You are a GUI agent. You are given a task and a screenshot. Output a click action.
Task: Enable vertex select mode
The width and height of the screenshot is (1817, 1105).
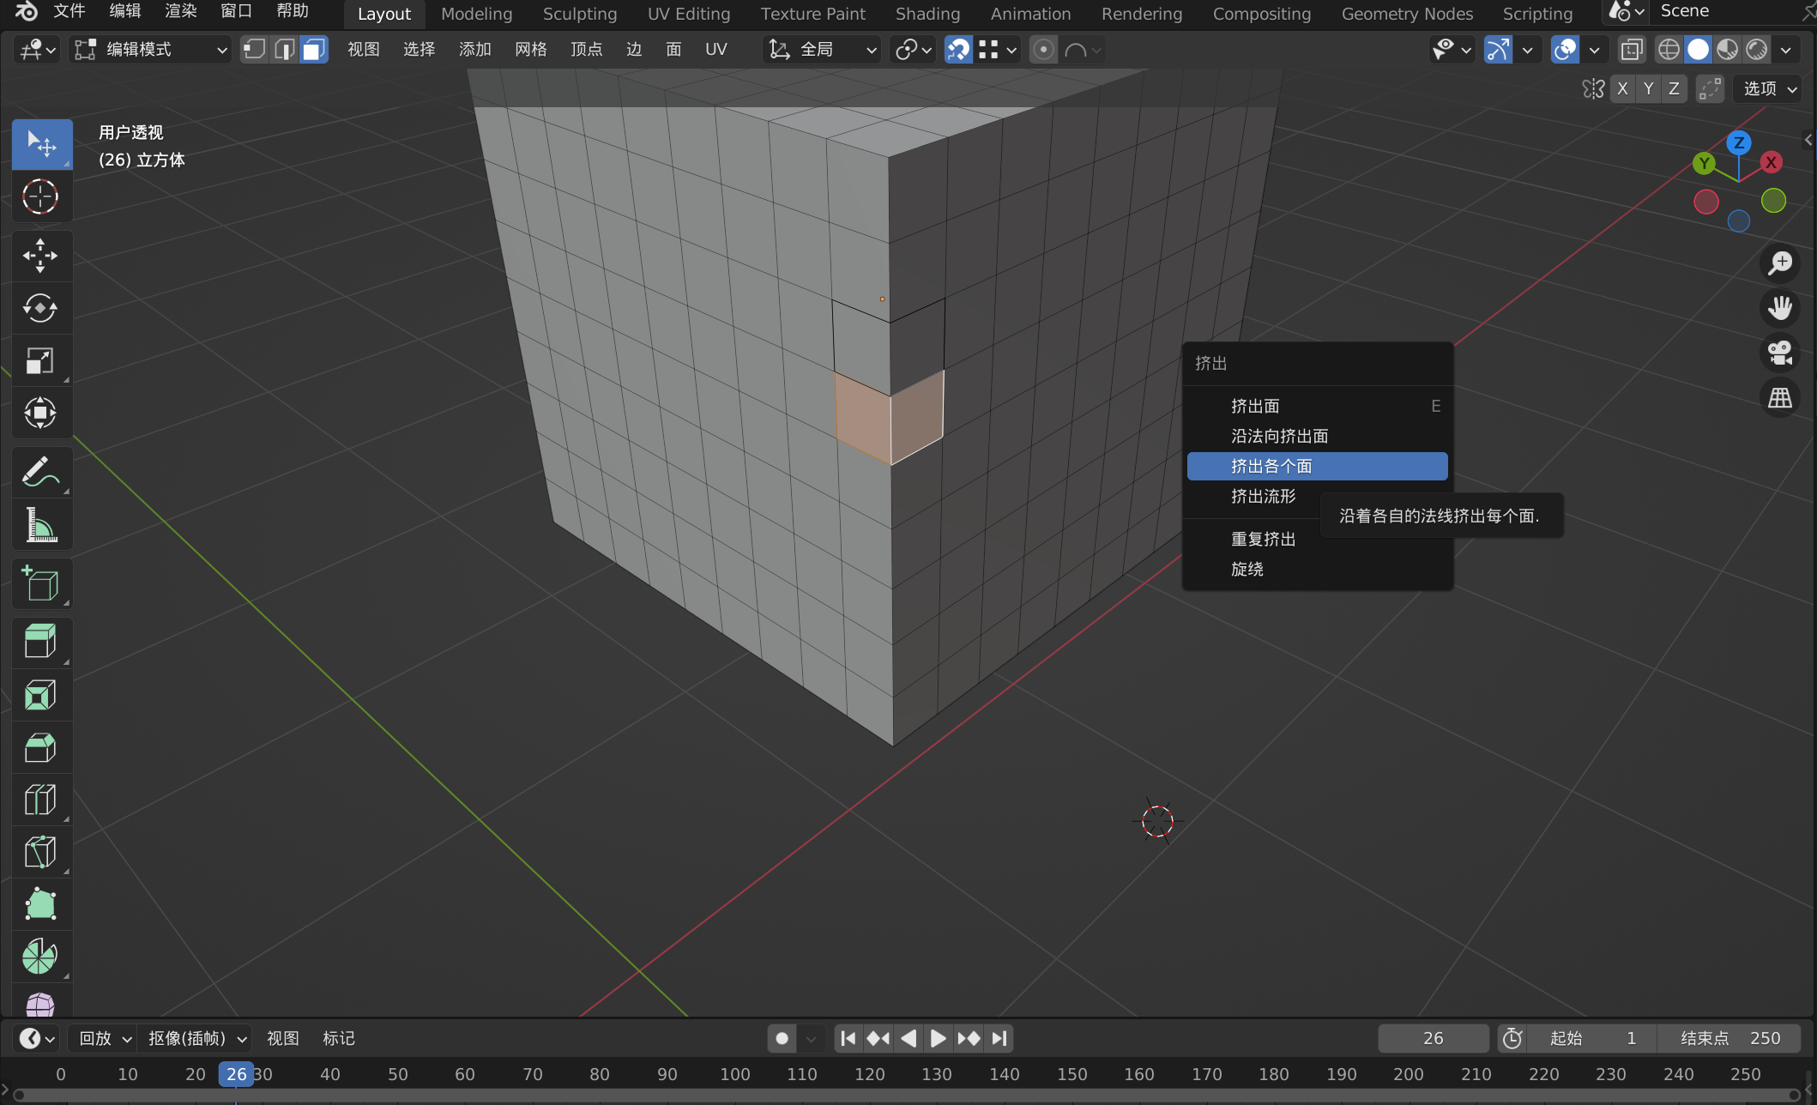(254, 50)
